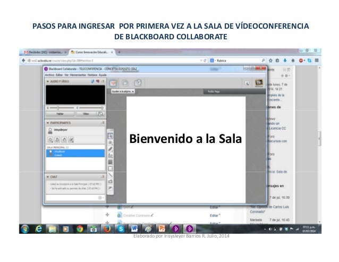The height and width of the screenshot is (262, 339).
Task: Open the Audio y Video panel options menu
Action: 103,81
